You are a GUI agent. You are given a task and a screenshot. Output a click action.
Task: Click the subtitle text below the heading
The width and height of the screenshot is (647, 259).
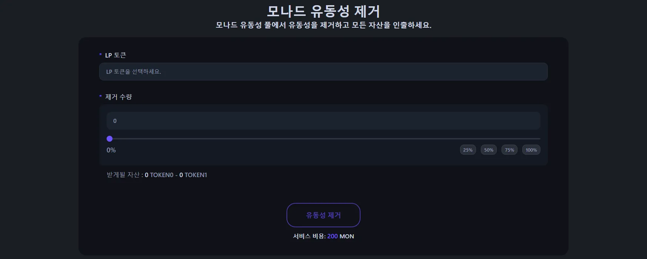point(323,25)
